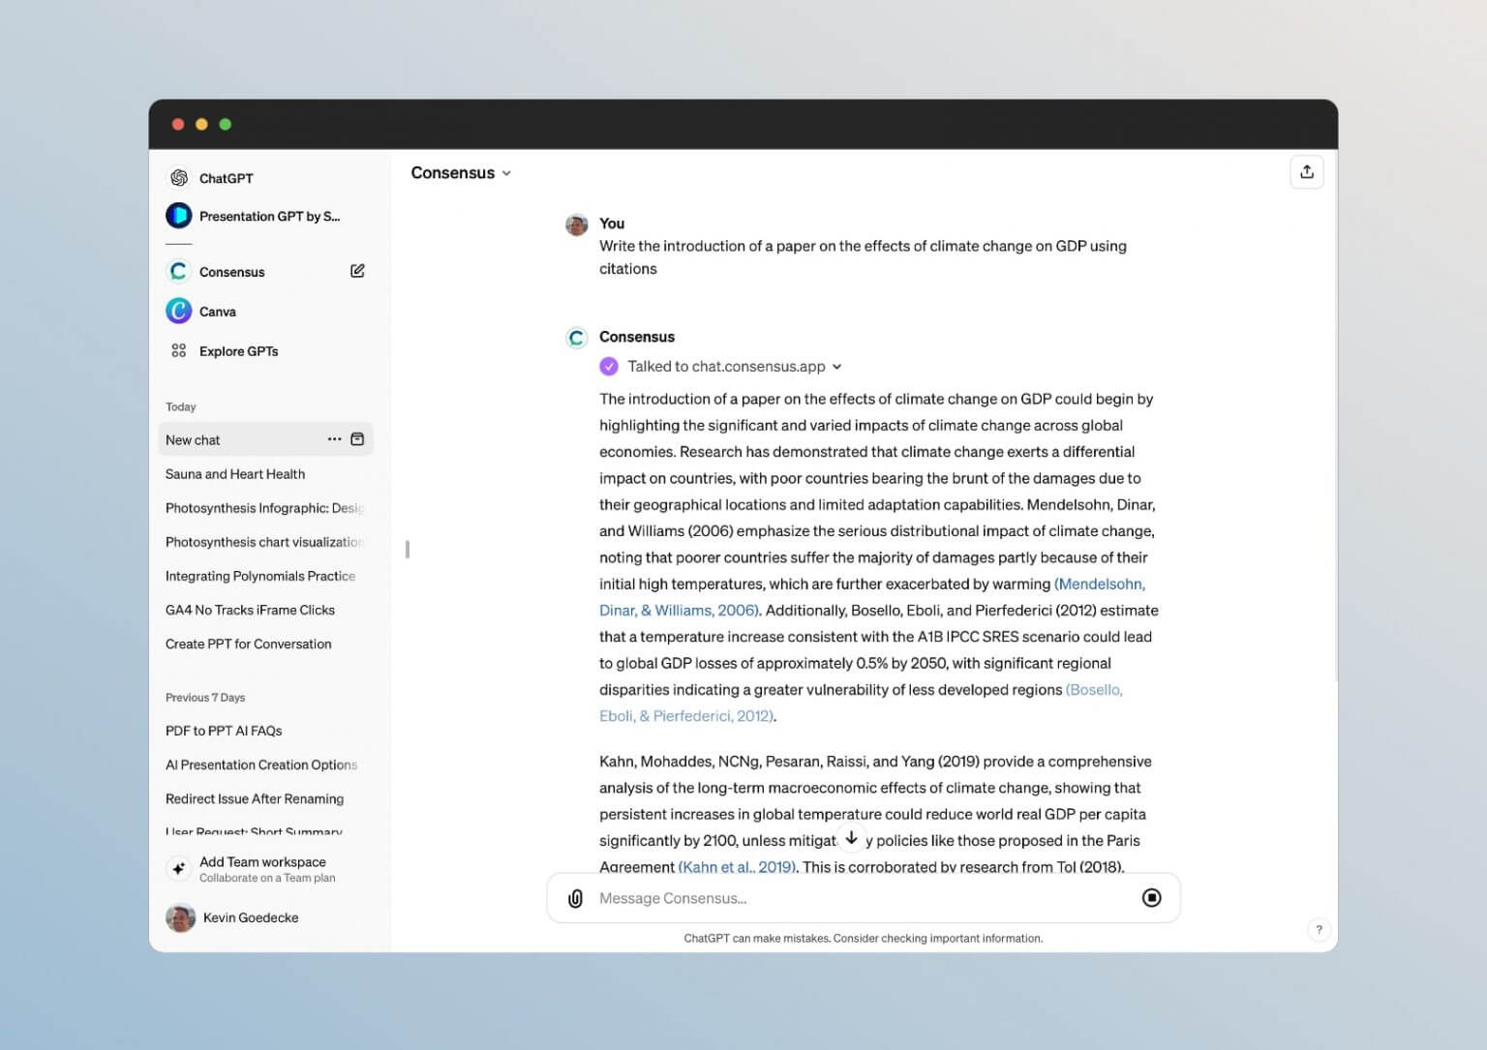Screen dimensions: 1487x1050
Task: Select the Canva GPT in sidebar
Action: (217, 312)
